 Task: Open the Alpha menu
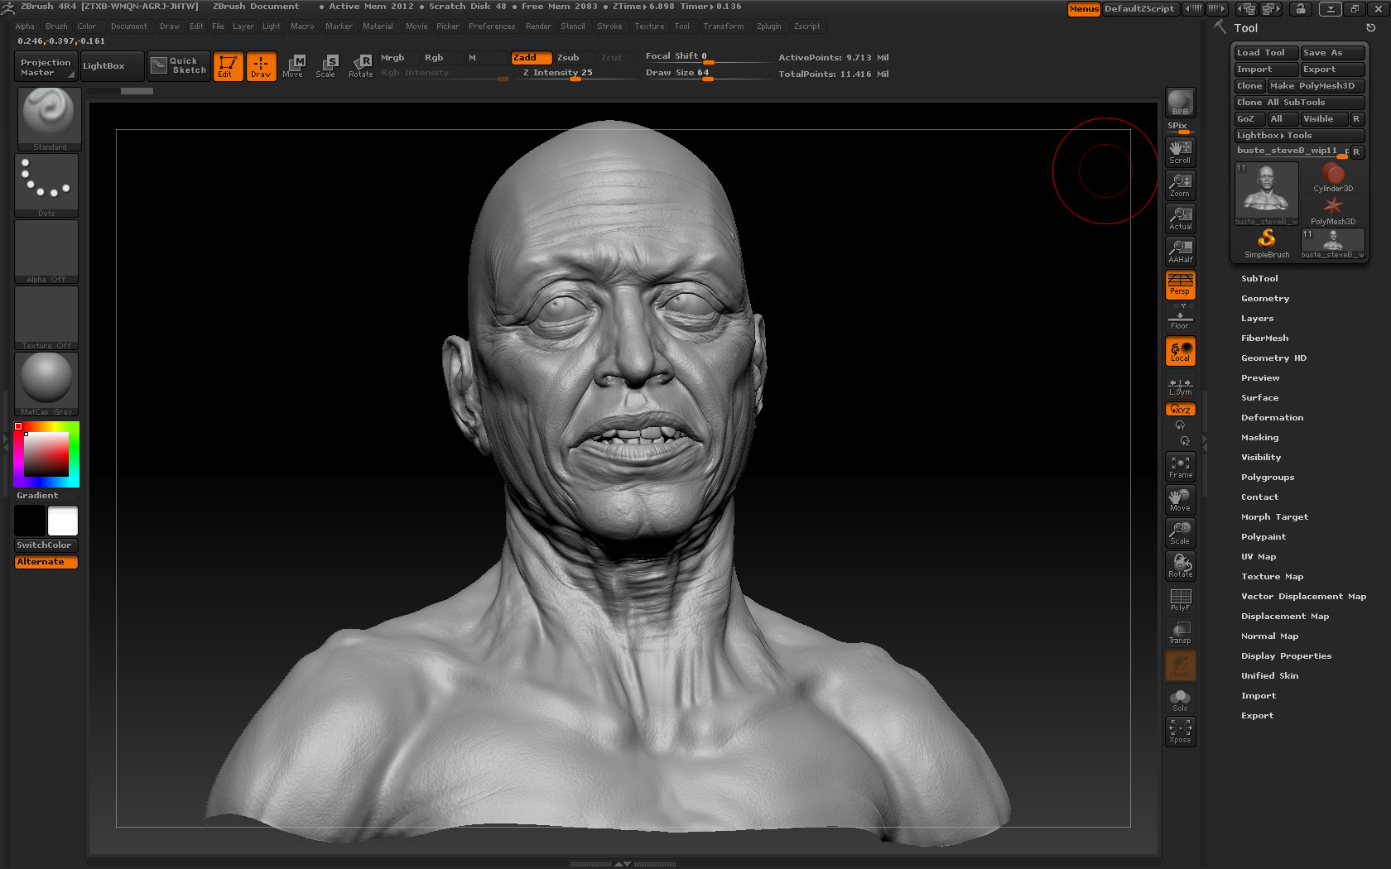(x=25, y=26)
